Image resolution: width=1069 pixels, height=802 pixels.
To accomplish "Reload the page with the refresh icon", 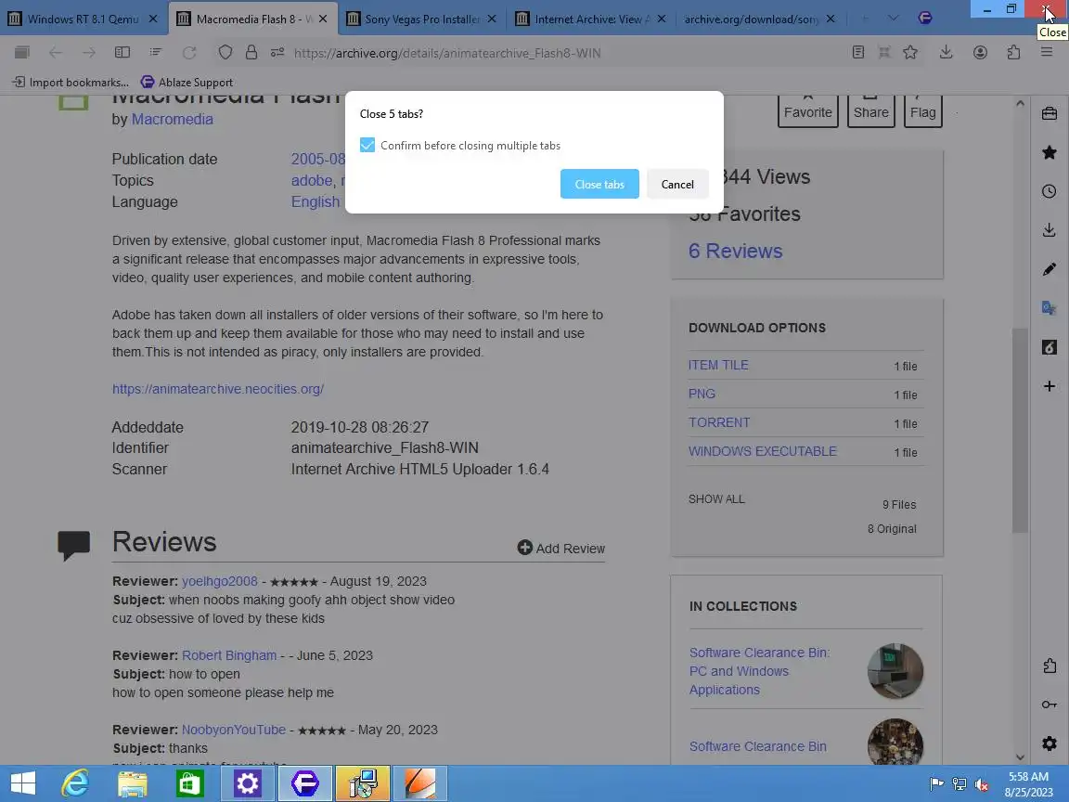I will tap(189, 53).
